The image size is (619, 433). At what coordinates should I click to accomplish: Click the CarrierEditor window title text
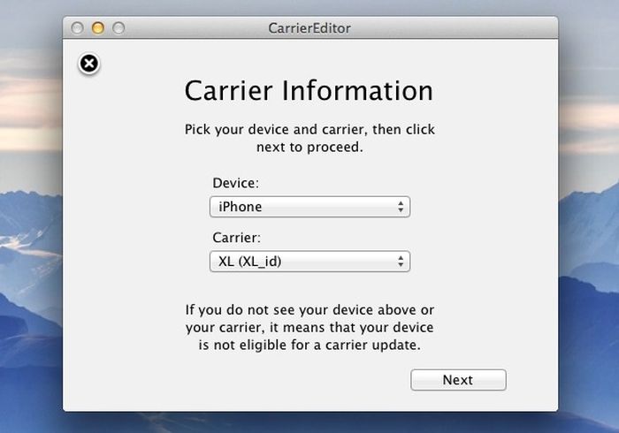pyautogui.click(x=309, y=28)
